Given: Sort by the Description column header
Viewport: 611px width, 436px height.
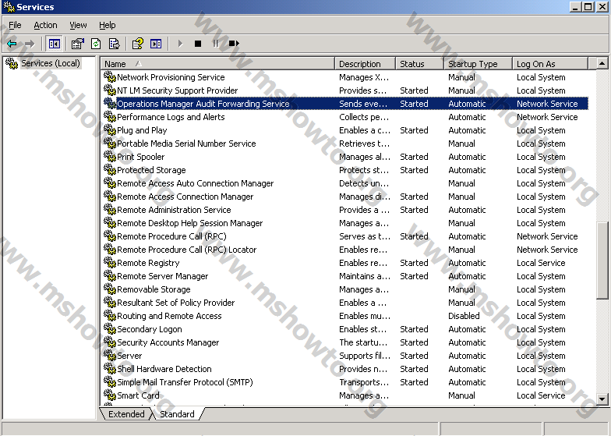Looking at the screenshot, I should point(365,64).
